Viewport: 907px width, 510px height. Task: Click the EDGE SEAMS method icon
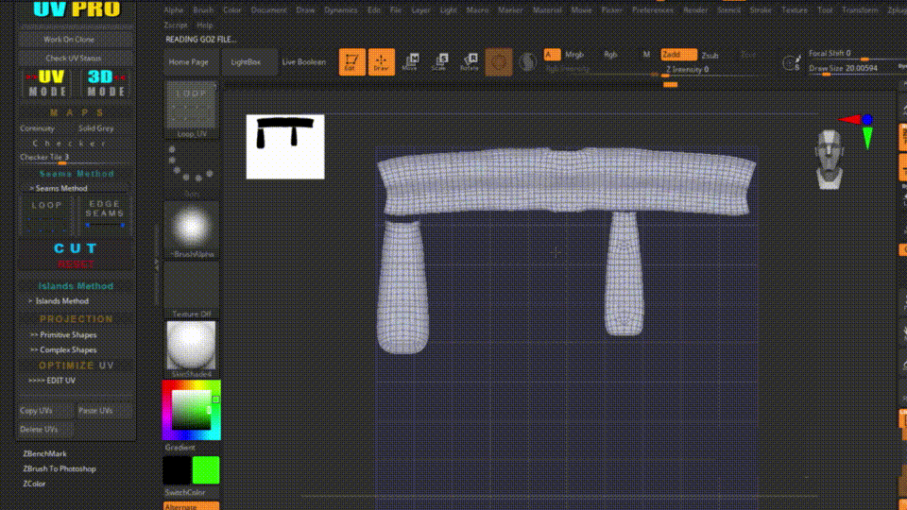pyautogui.click(x=105, y=217)
